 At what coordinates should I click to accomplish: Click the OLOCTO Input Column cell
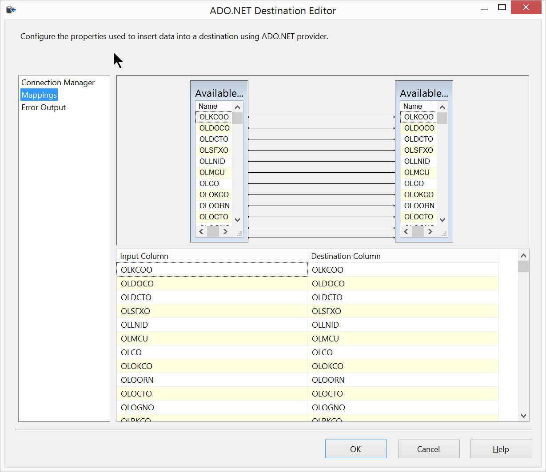tap(212, 394)
